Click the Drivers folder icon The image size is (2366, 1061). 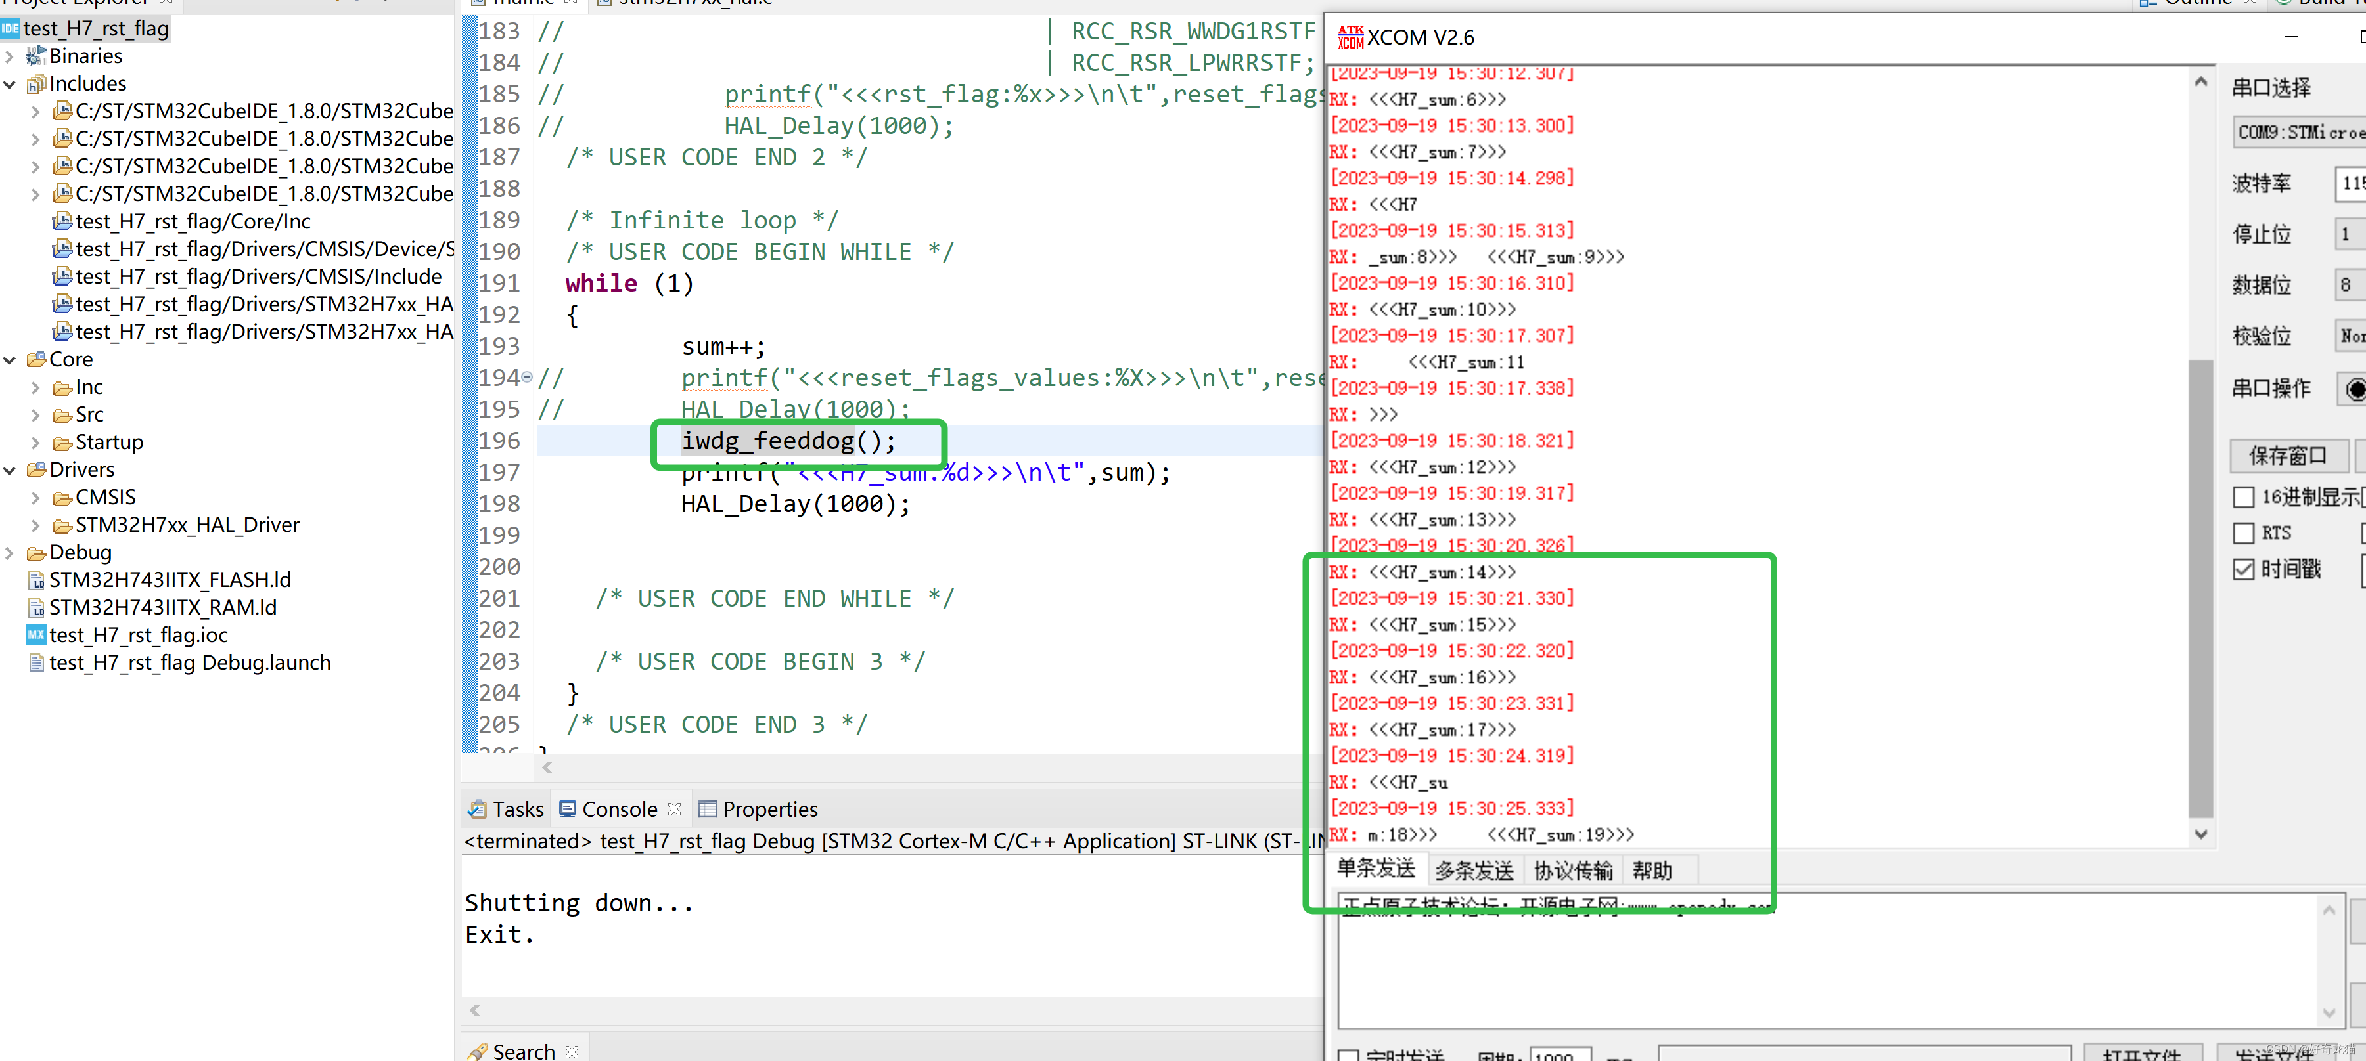(x=36, y=470)
